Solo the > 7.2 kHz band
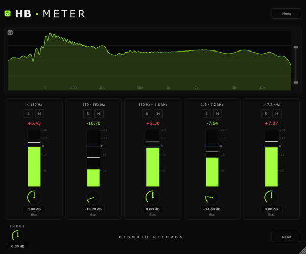Image resolution: width=306 pixels, height=254 pixels. tap(266, 114)
